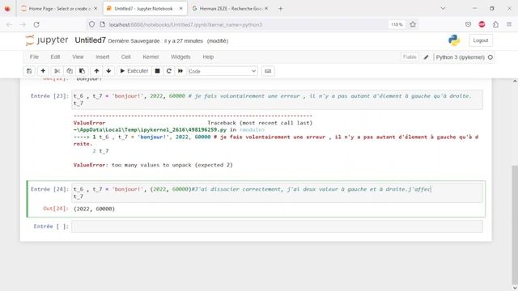Move selected cell down arrow
This screenshot has width=518, height=291.
108,71
